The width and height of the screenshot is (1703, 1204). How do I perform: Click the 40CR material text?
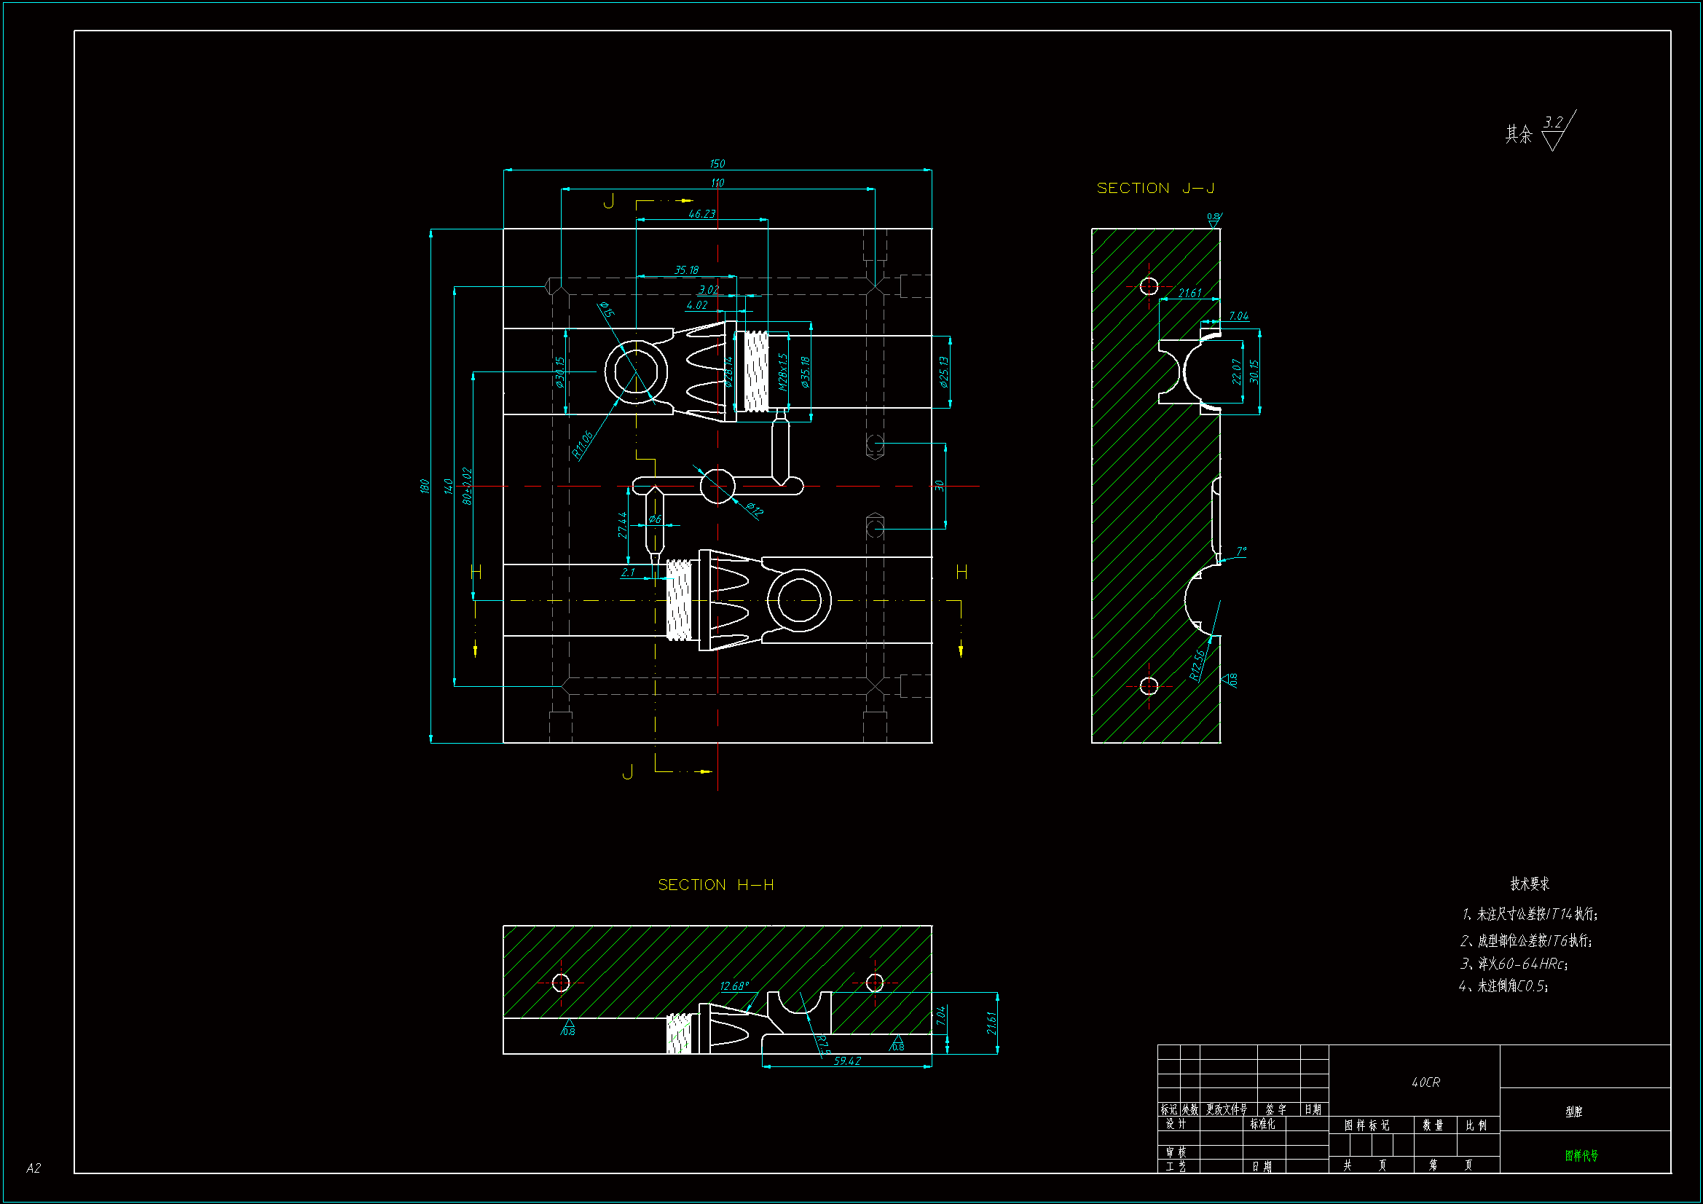[1425, 1082]
